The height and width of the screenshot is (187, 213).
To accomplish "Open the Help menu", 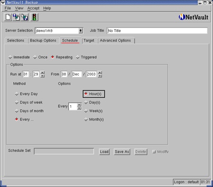I will pyautogui.click(x=47, y=8).
